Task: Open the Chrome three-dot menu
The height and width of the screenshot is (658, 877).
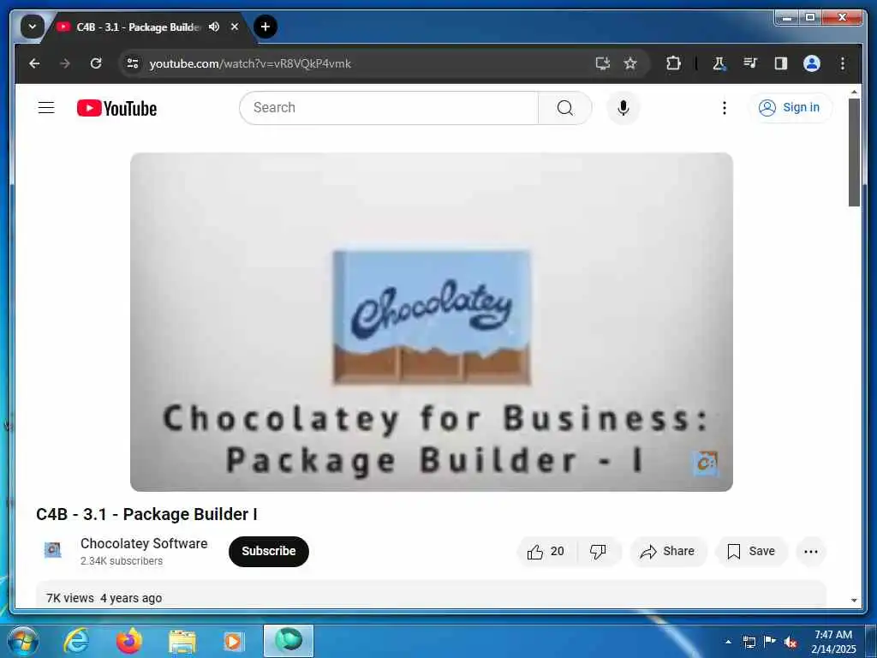Action: click(843, 63)
